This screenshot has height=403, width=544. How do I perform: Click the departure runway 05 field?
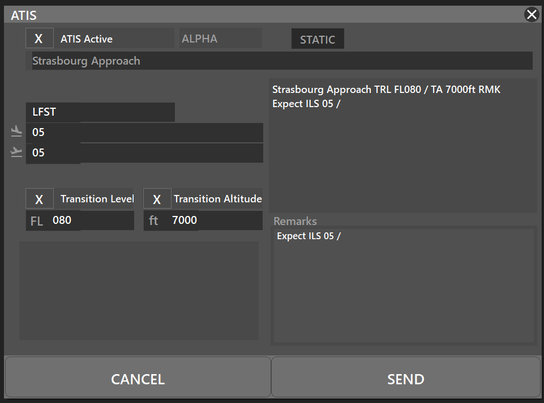(x=144, y=153)
